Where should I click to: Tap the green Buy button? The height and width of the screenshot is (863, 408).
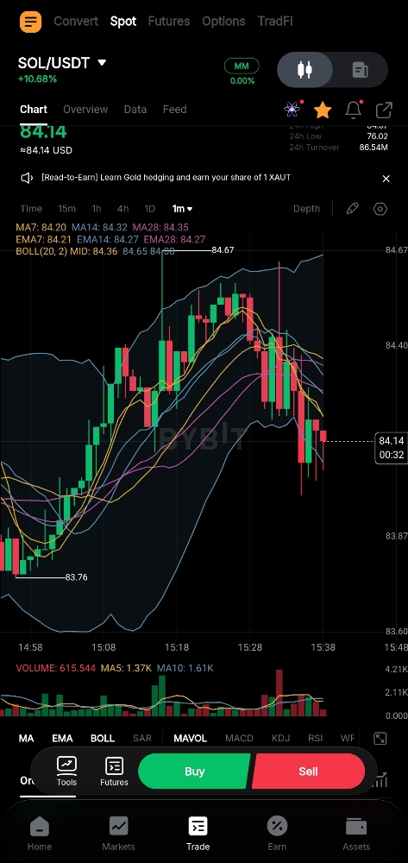coord(195,771)
